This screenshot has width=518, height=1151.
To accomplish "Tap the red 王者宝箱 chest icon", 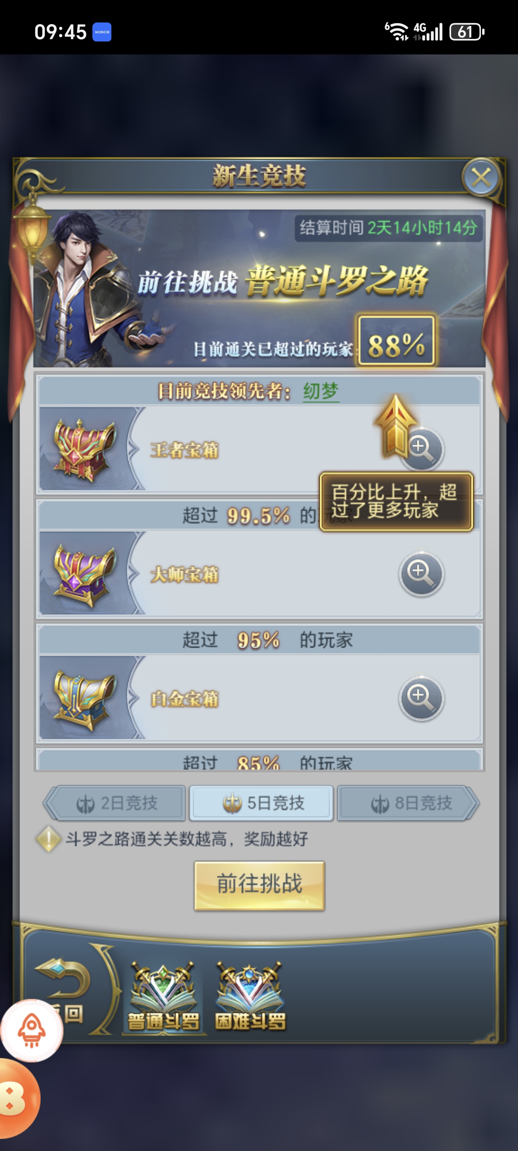I will (x=83, y=450).
